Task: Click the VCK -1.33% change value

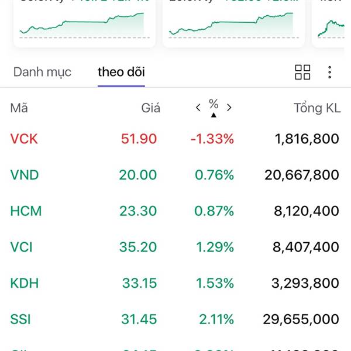Action: [212, 139]
